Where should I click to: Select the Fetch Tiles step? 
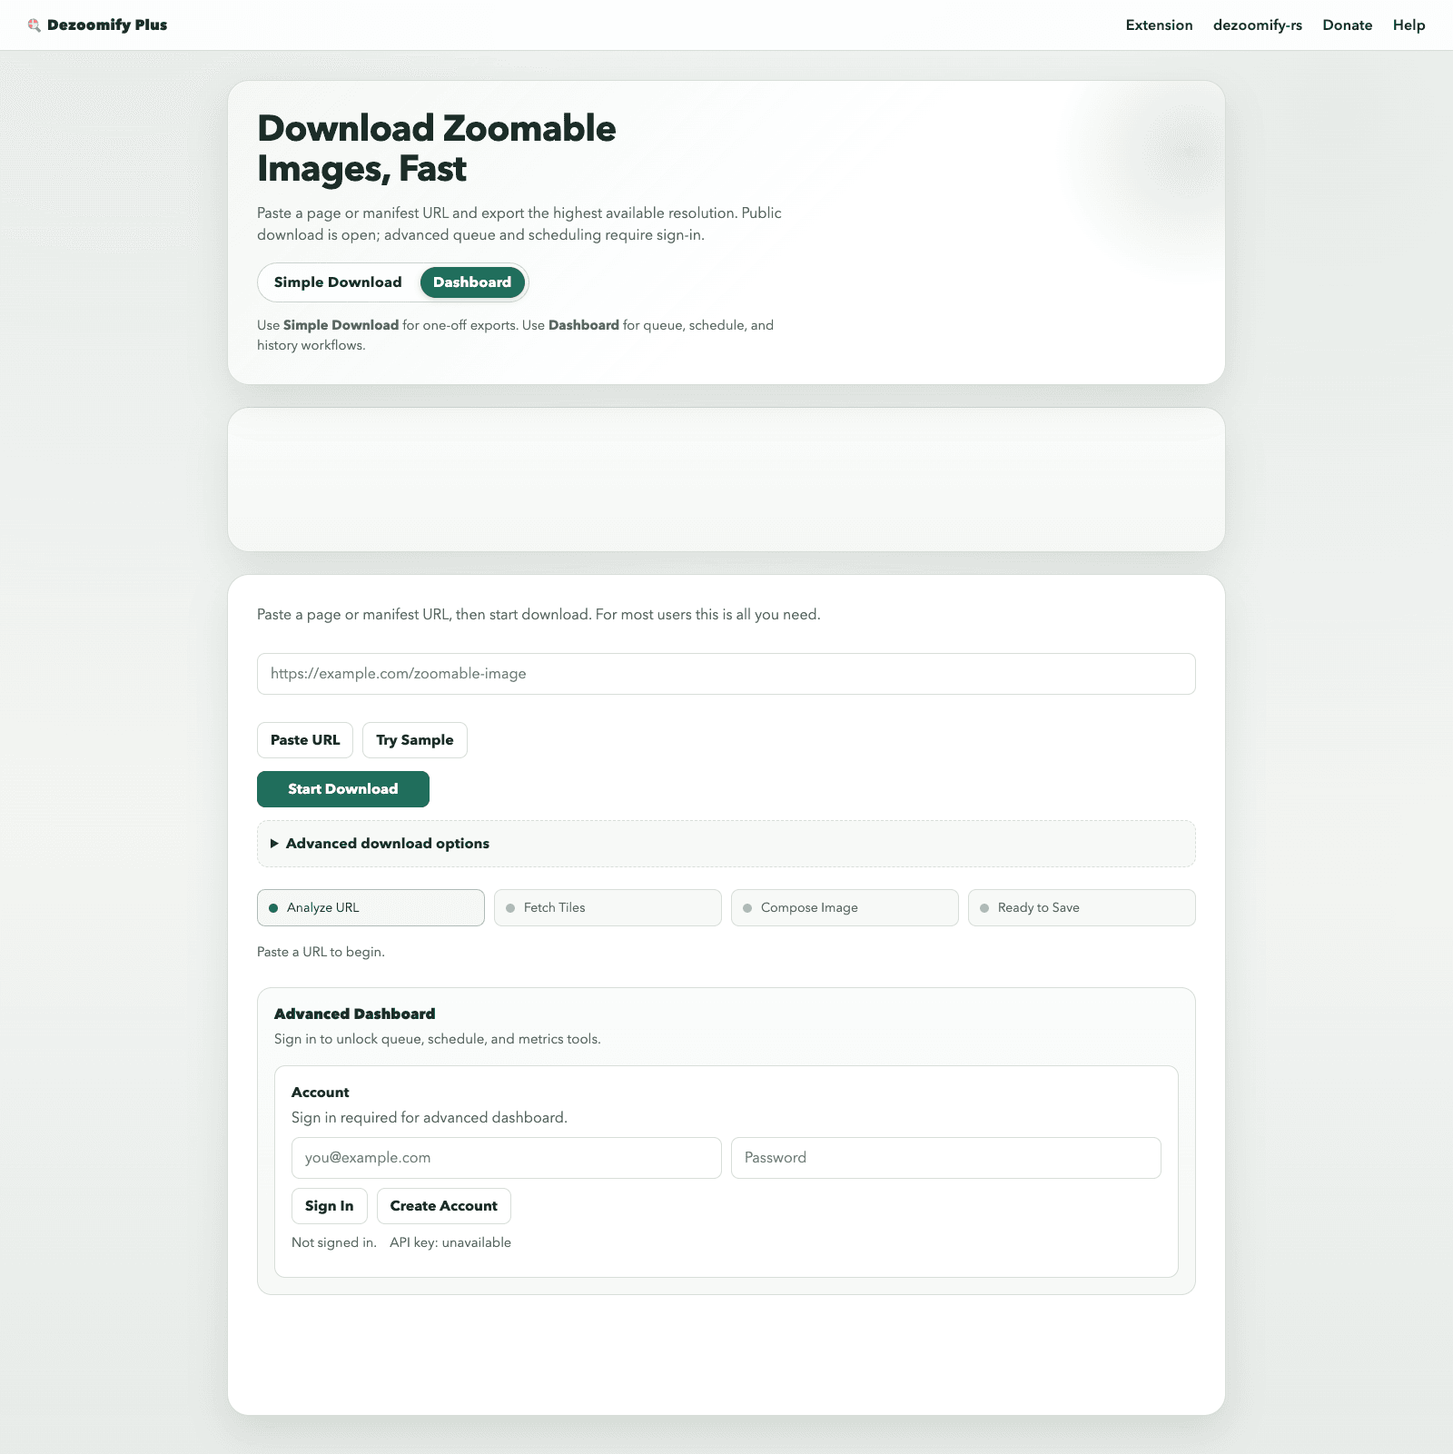click(608, 908)
